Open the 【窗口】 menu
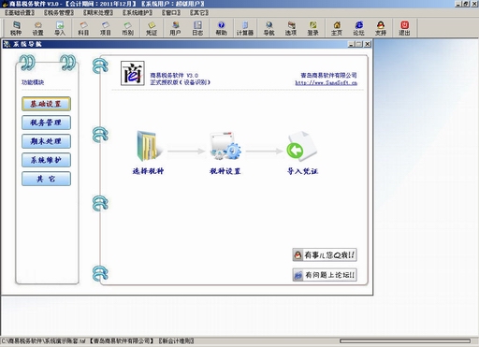479x347 pixels. pyautogui.click(x=171, y=13)
